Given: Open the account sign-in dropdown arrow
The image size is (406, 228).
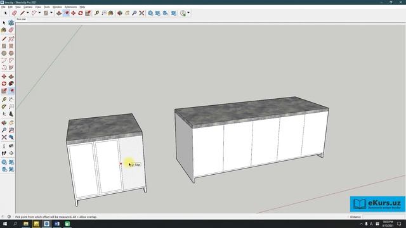Looking at the screenshot, I should [x=188, y=13].
